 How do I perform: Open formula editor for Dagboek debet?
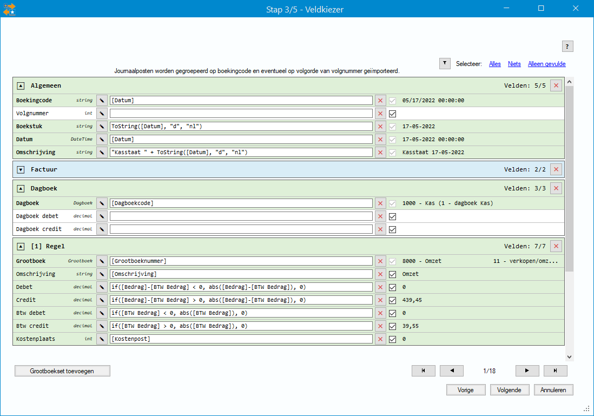pyautogui.click(x=102, y=216)
